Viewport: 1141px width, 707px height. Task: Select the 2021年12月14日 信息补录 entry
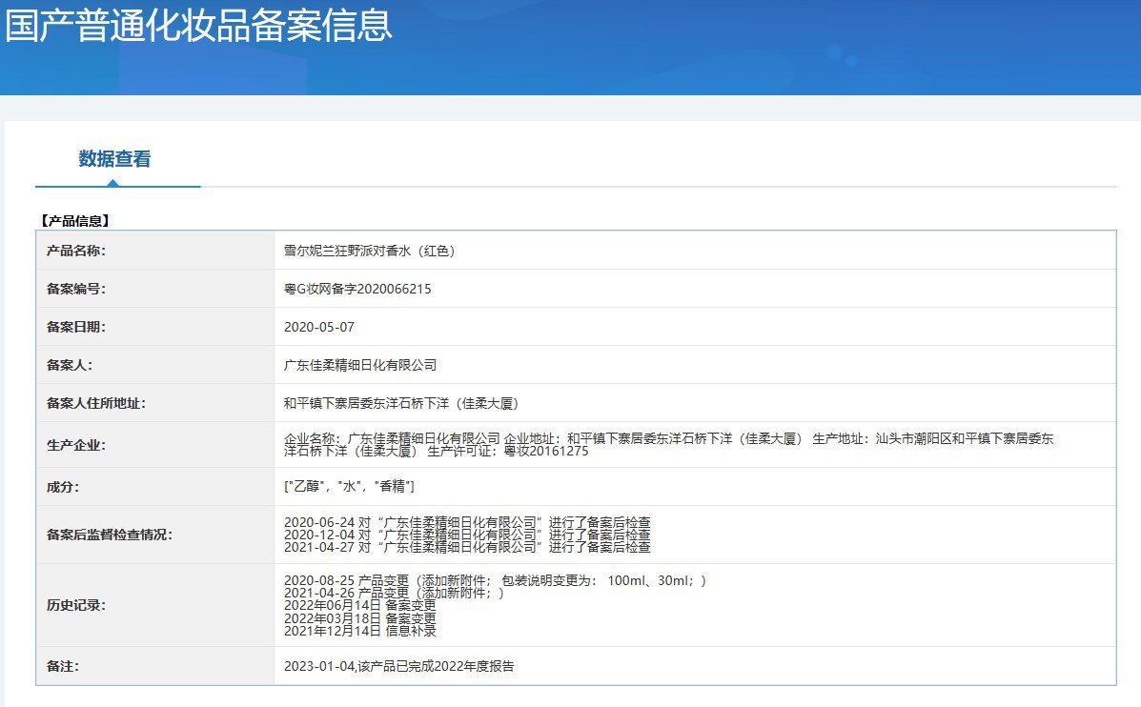pyautogui.click(x=360, y=631)
